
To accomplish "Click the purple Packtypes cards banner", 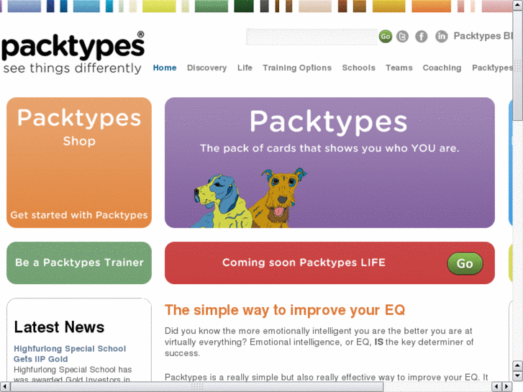I will (329, 163).
